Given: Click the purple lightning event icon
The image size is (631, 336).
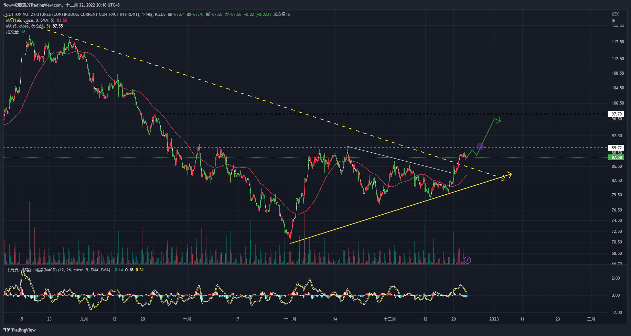Looking at the screenshot, I should [467, 260].
